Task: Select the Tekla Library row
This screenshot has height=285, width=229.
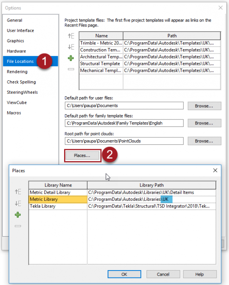Action: tap(122, 206)
